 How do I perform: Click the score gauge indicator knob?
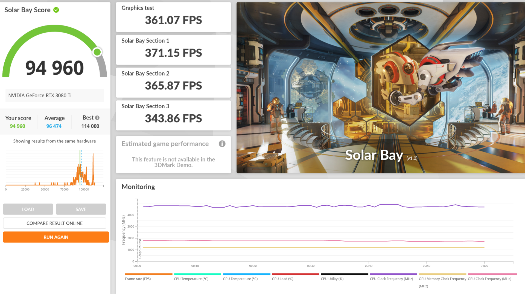click(x=97, y=52)
